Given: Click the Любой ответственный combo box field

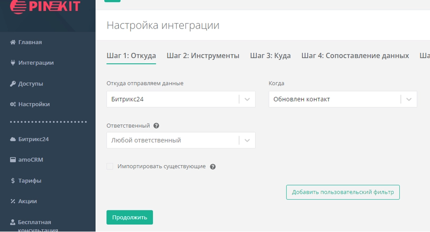Looking at the screenshot, I should 181,140.
